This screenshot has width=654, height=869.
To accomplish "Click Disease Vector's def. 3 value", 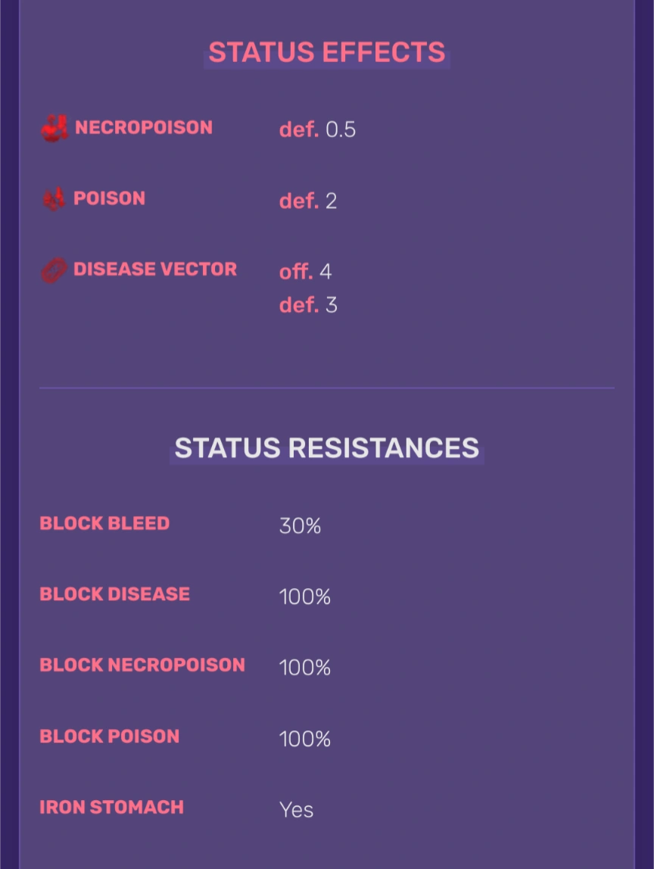I will click(x=308, y=305).
